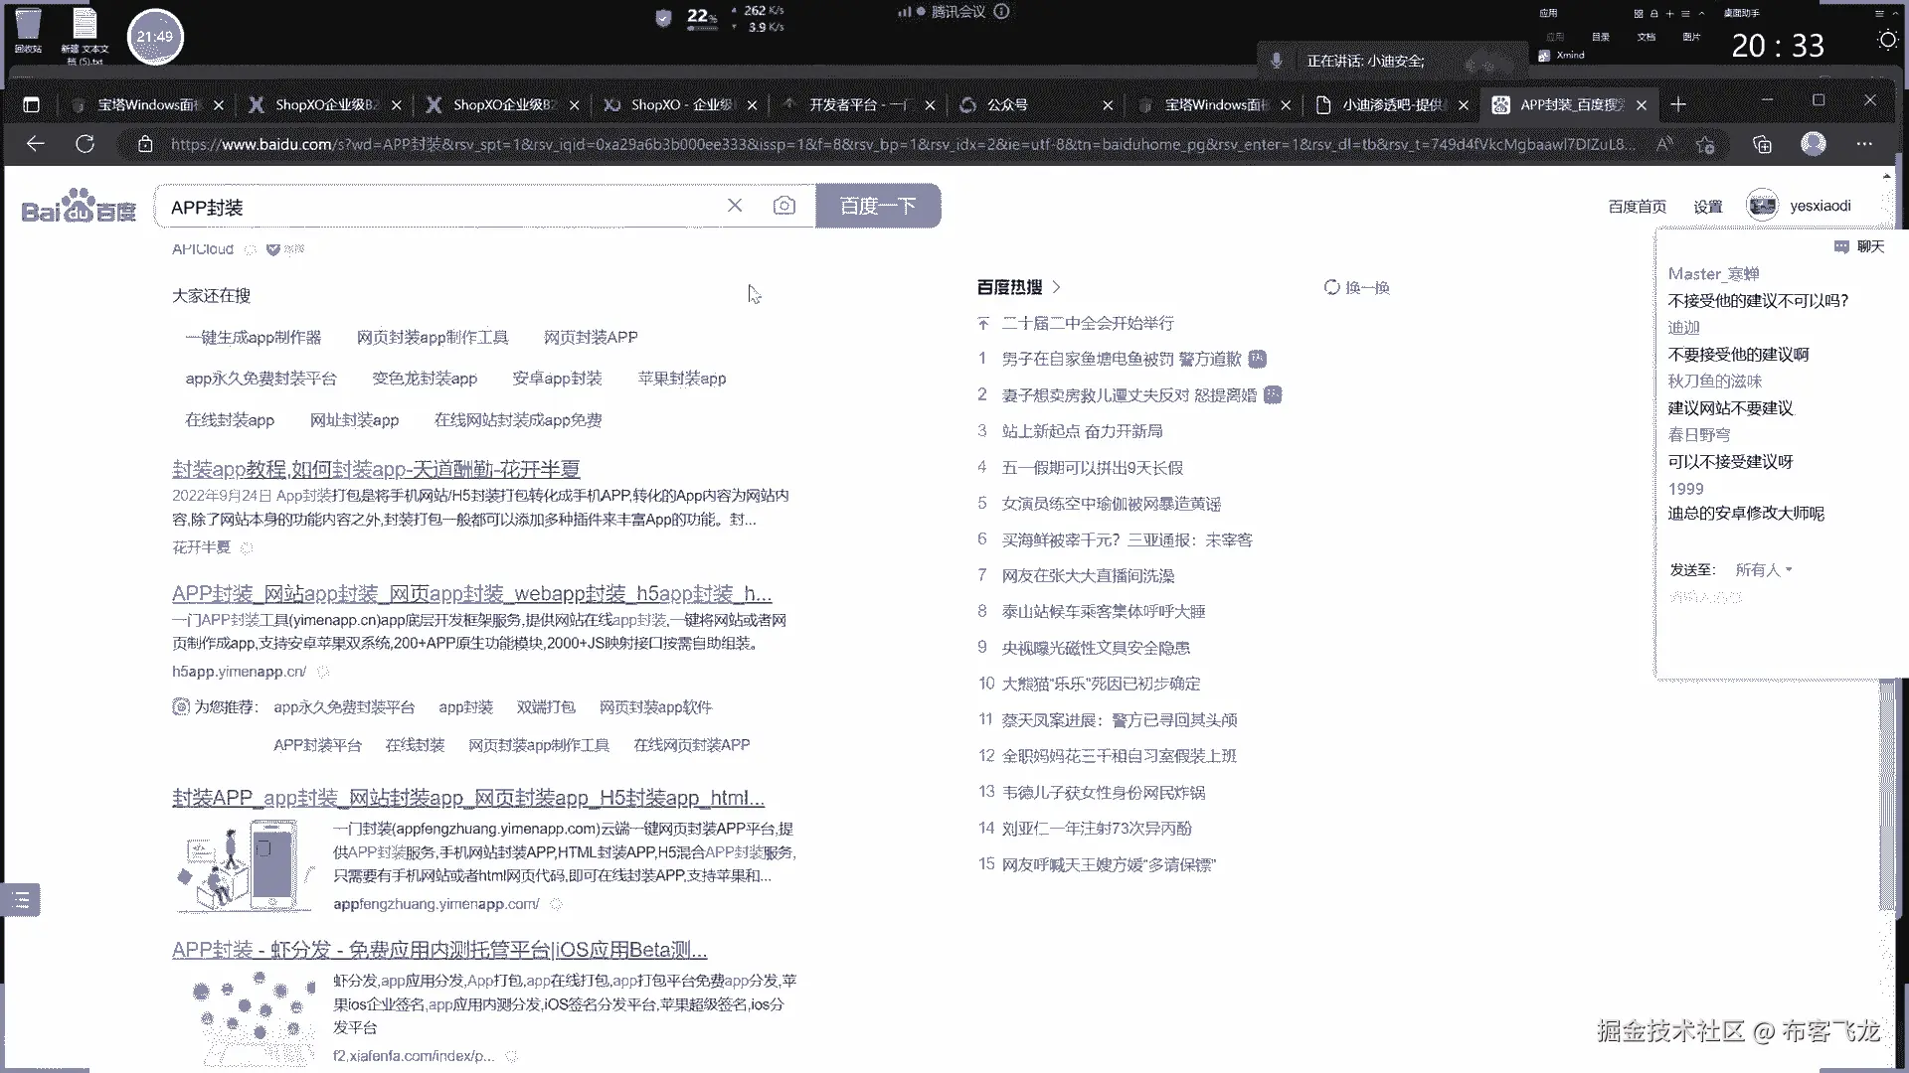
Task: Click the 换一换 refresh hot search icon
Action: pos(1332,287)
